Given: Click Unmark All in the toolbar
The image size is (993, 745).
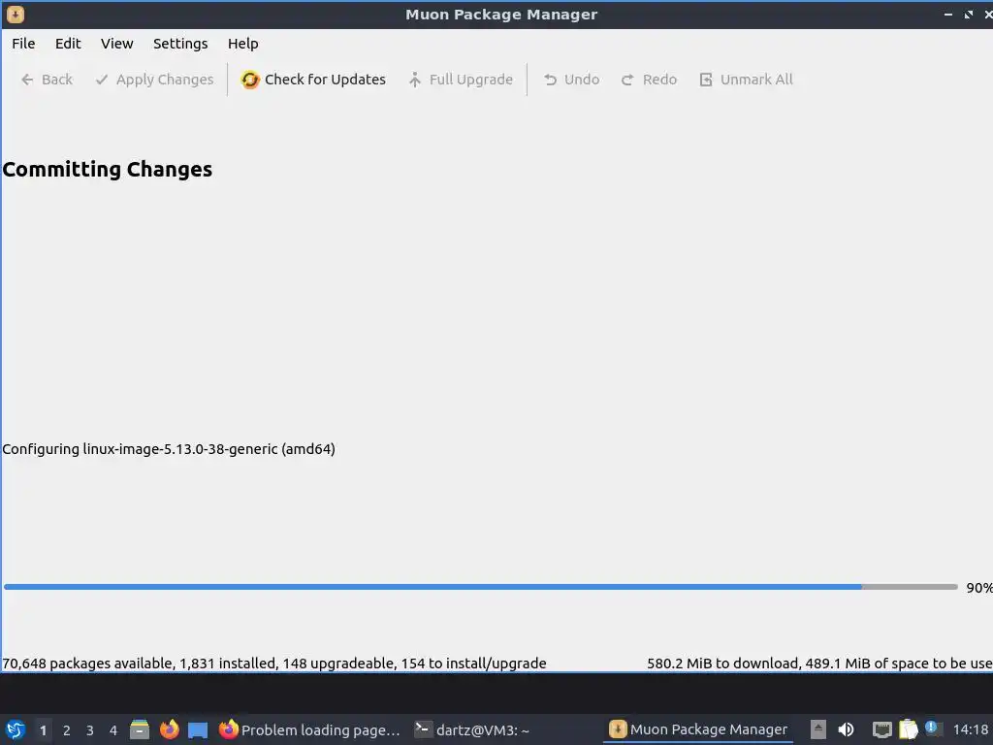Looking at the screenshot, I should pos(746,80).
